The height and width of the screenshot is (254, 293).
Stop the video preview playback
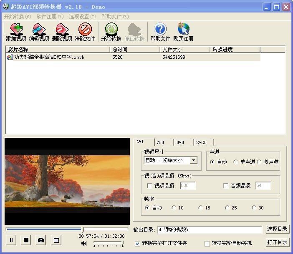tap(26, 240)
